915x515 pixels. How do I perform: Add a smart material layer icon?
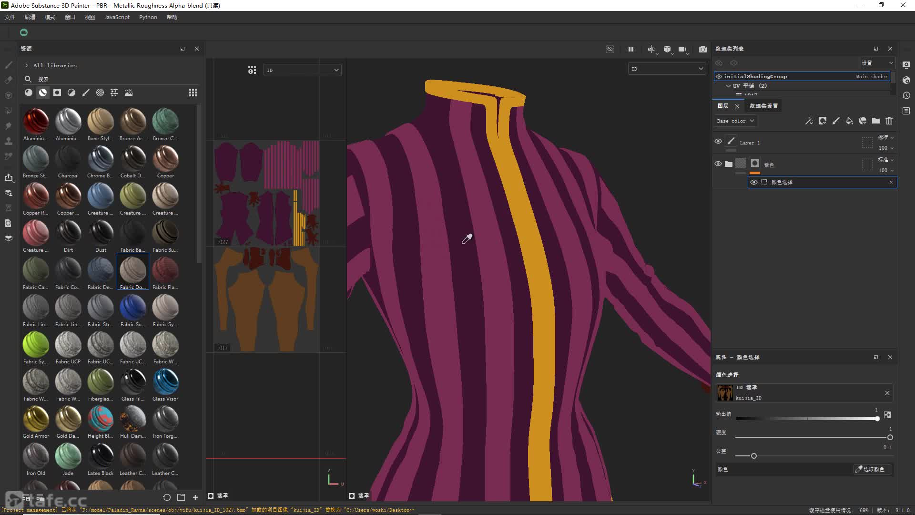863,121
